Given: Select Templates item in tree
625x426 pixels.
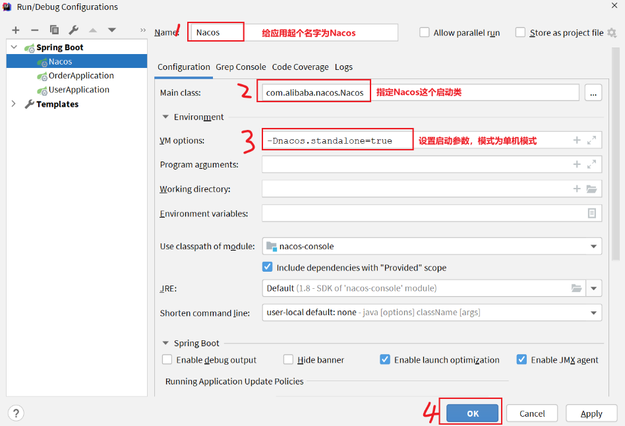Looking at the screenshot, I should (57, 104).
